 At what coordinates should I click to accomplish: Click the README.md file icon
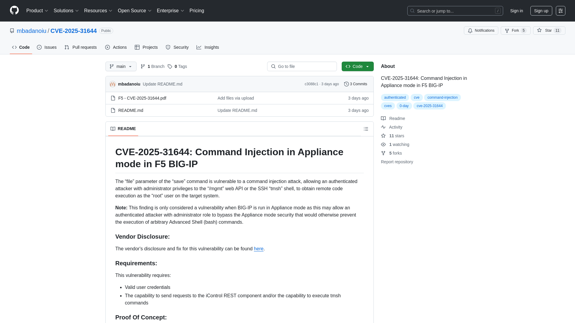113,110
